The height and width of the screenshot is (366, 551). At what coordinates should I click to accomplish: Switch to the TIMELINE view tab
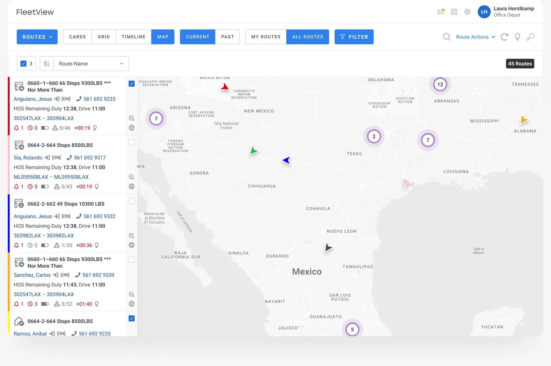click(134, 37)
